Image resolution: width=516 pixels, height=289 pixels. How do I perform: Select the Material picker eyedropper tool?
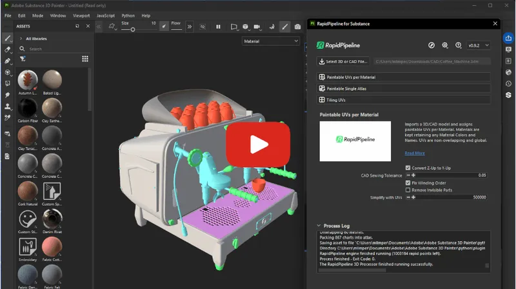point(7,117)
